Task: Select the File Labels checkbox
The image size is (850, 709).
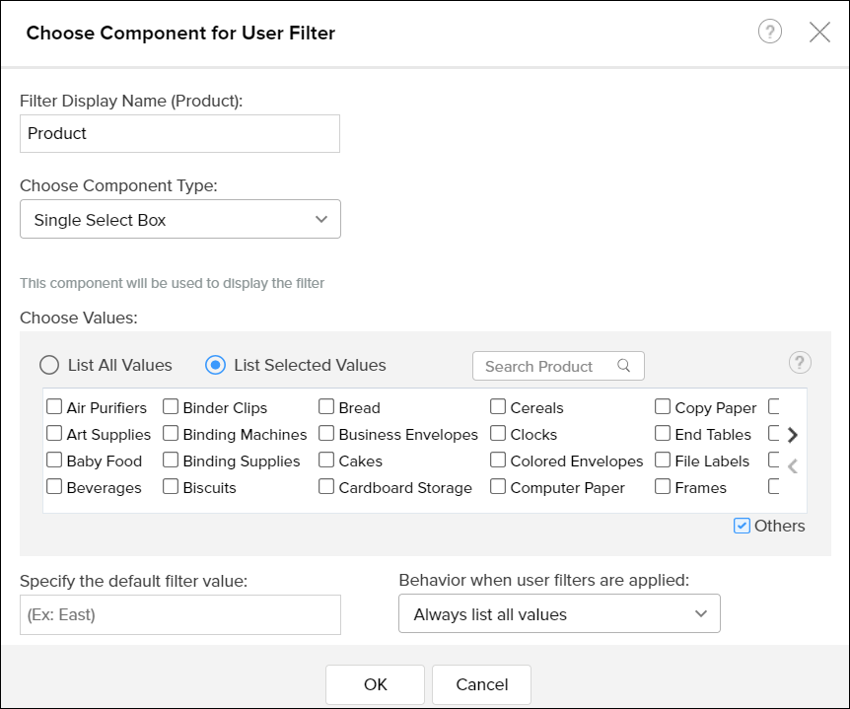Action: pos(663,461)
